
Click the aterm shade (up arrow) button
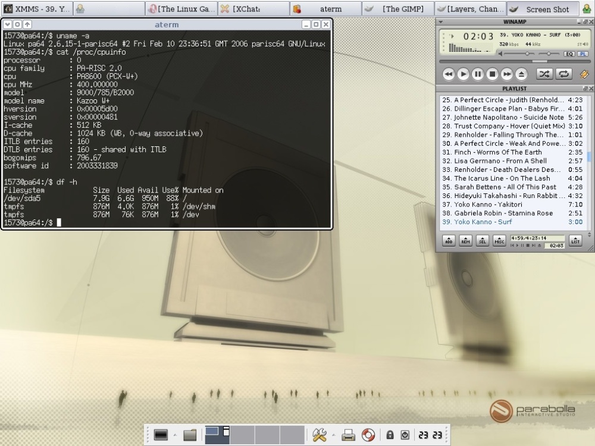coord(27,24)
